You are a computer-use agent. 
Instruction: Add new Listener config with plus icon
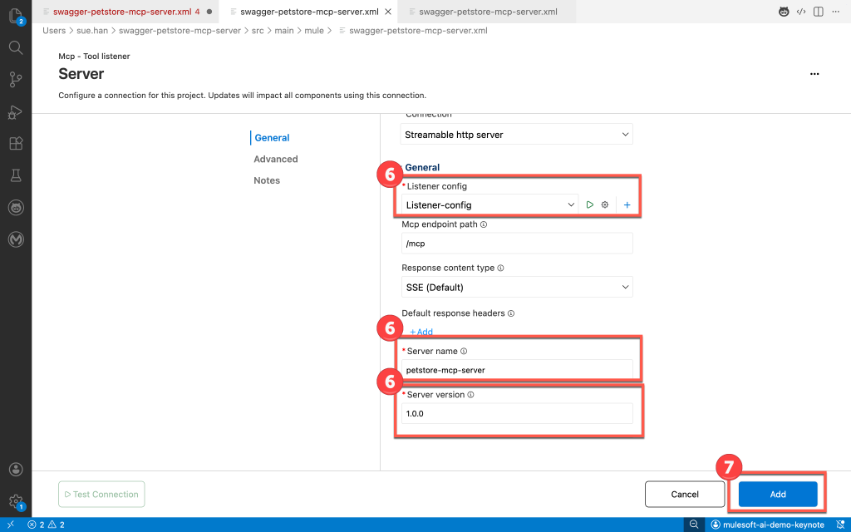[x=627, y=204]
